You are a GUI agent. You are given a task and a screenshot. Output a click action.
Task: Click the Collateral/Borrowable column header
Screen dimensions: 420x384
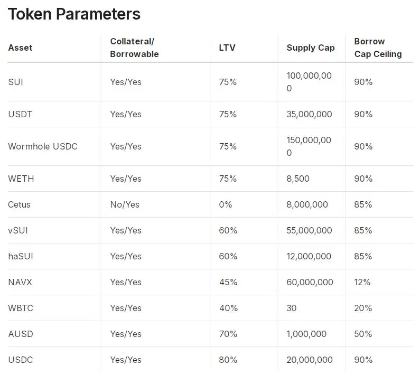[x=134, y=48]
